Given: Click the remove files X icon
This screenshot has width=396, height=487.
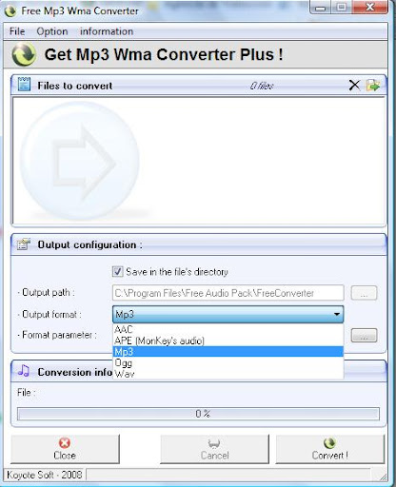Looking at the screenshot, I should coord(354,85).
